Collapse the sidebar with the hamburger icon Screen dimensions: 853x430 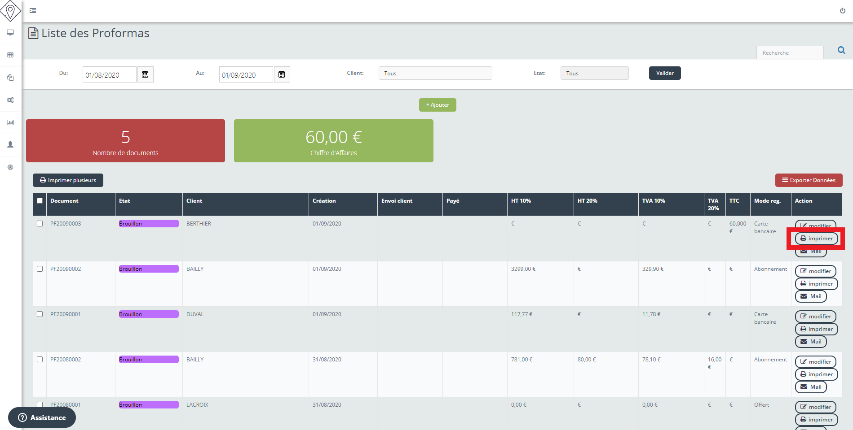click(32, 10)
